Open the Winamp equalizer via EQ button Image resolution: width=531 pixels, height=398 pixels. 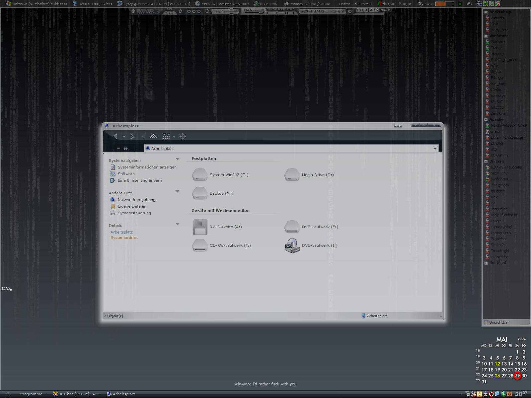[362, 10]
